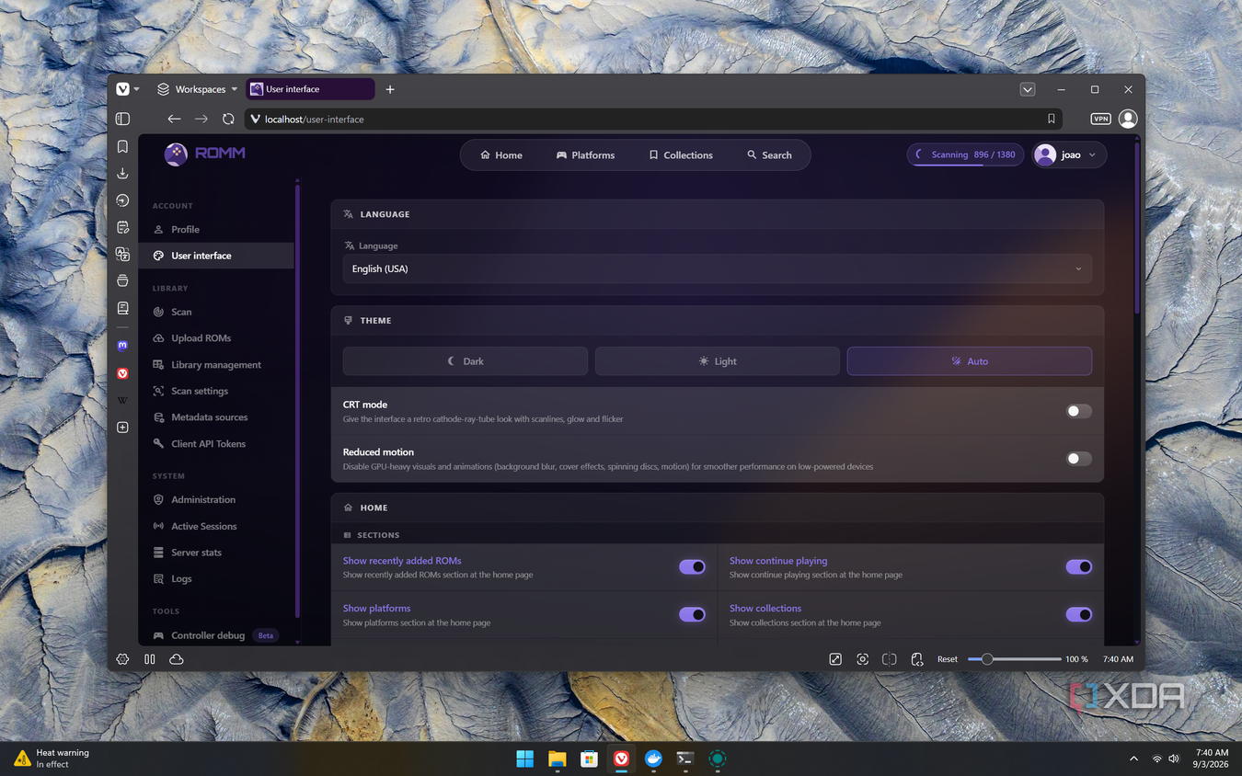Screen dimensions: 1242x776
Task: Turn on Reduced motion switch
Action: point(1078,459)
